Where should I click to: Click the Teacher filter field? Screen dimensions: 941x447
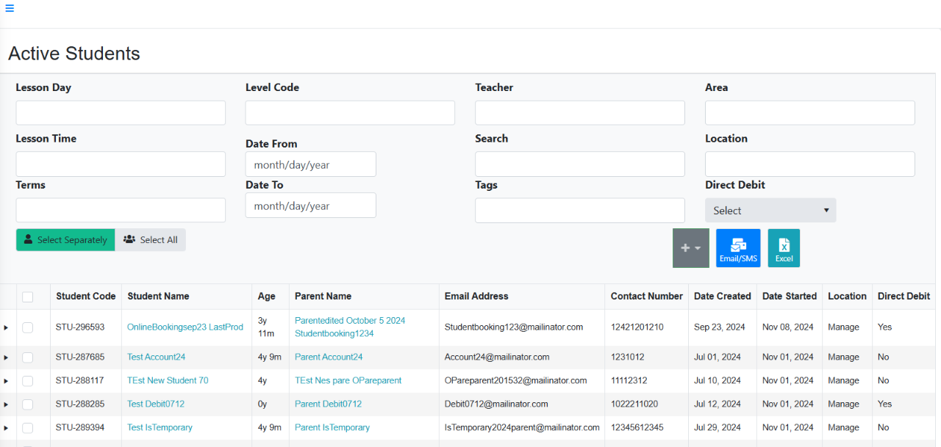click(x=580, y=113)
